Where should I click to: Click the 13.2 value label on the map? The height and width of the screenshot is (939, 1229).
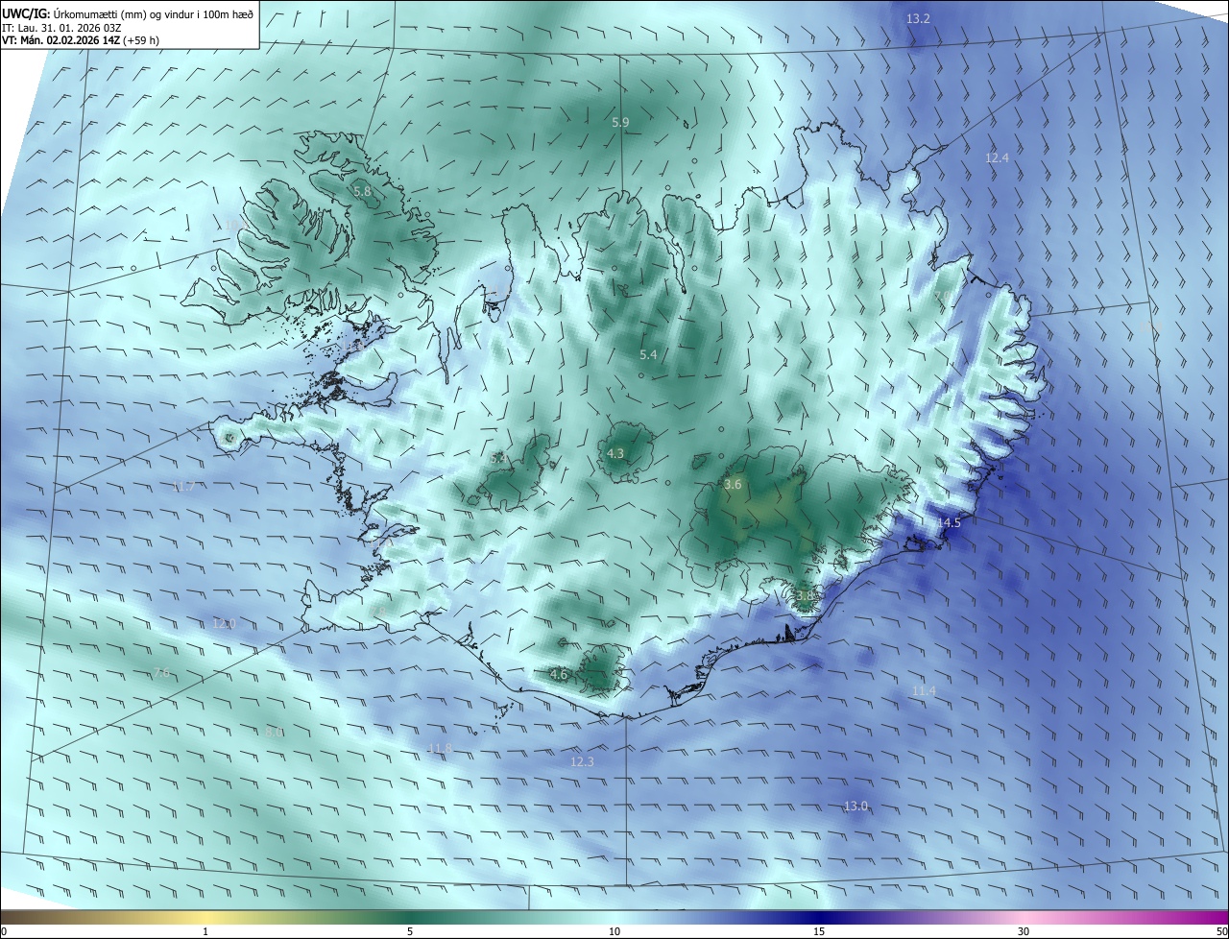point(919,18)
